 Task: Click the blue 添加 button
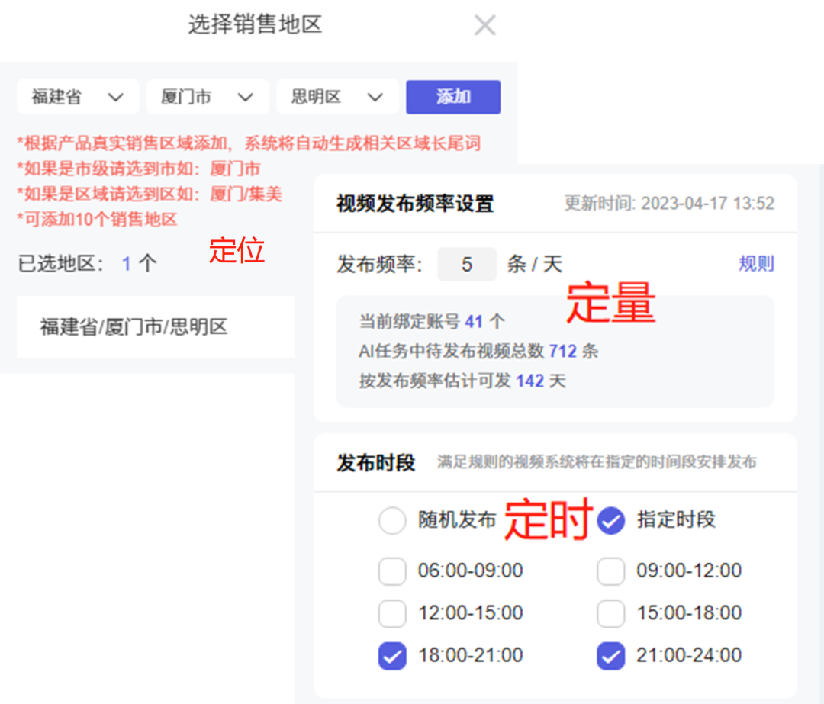453,97
